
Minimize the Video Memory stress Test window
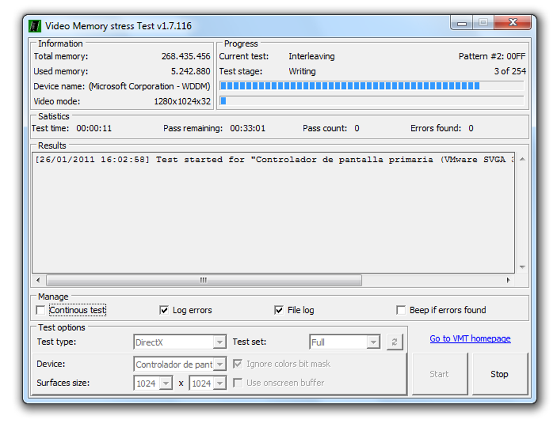coord(462,23)
